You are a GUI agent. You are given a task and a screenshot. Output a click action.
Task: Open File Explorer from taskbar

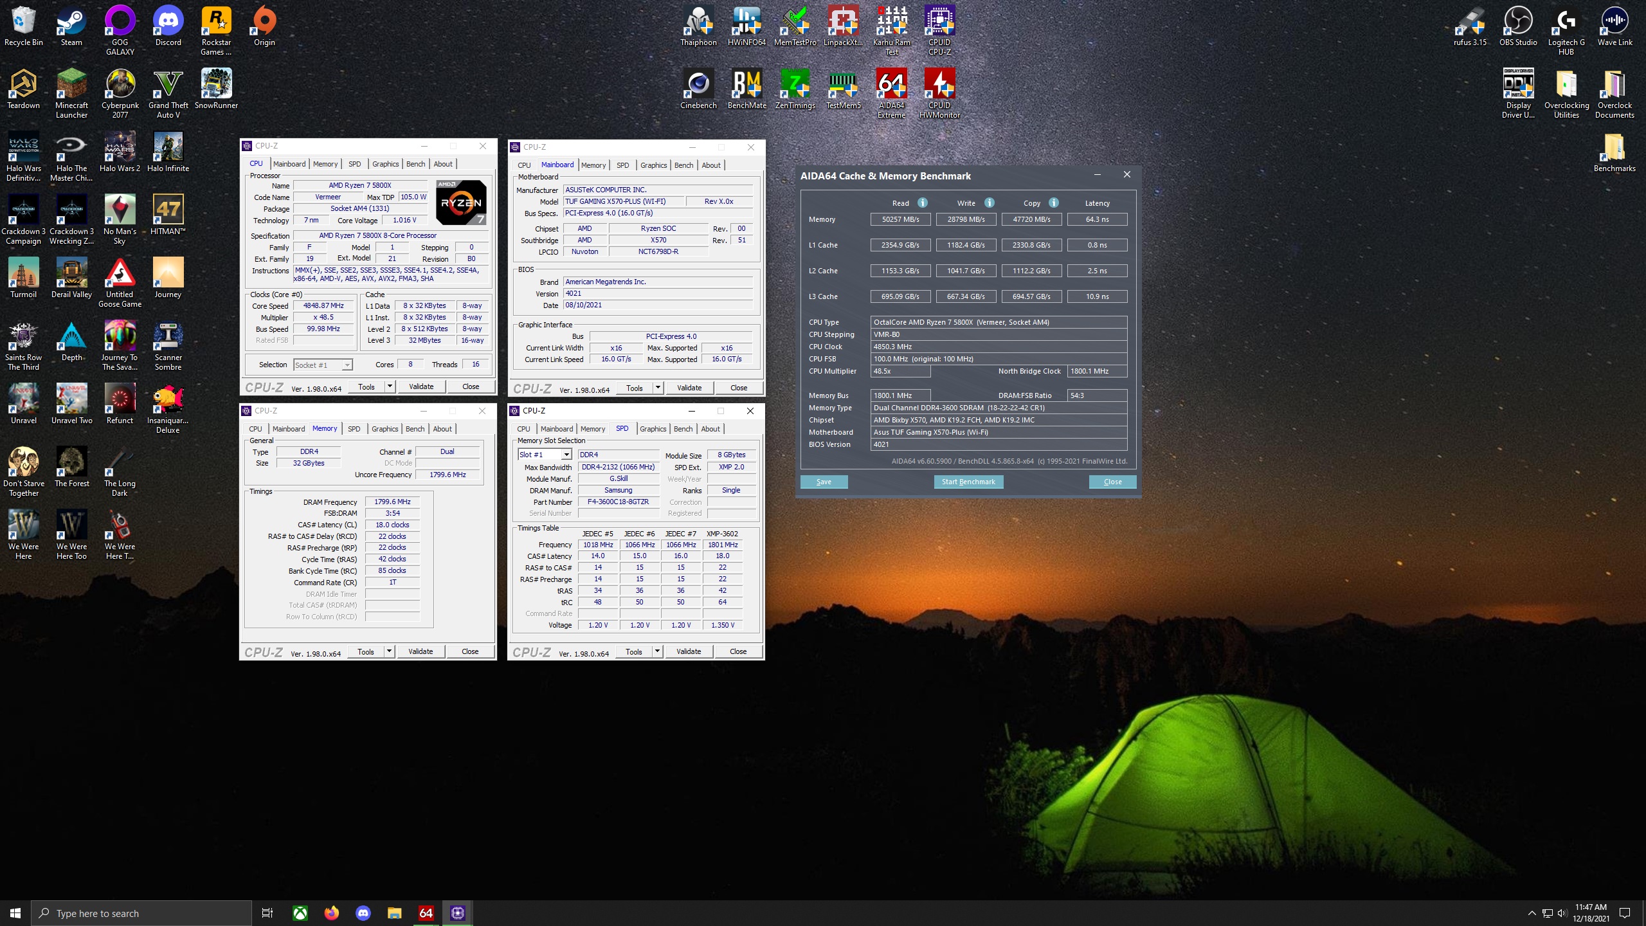[394, 912]
